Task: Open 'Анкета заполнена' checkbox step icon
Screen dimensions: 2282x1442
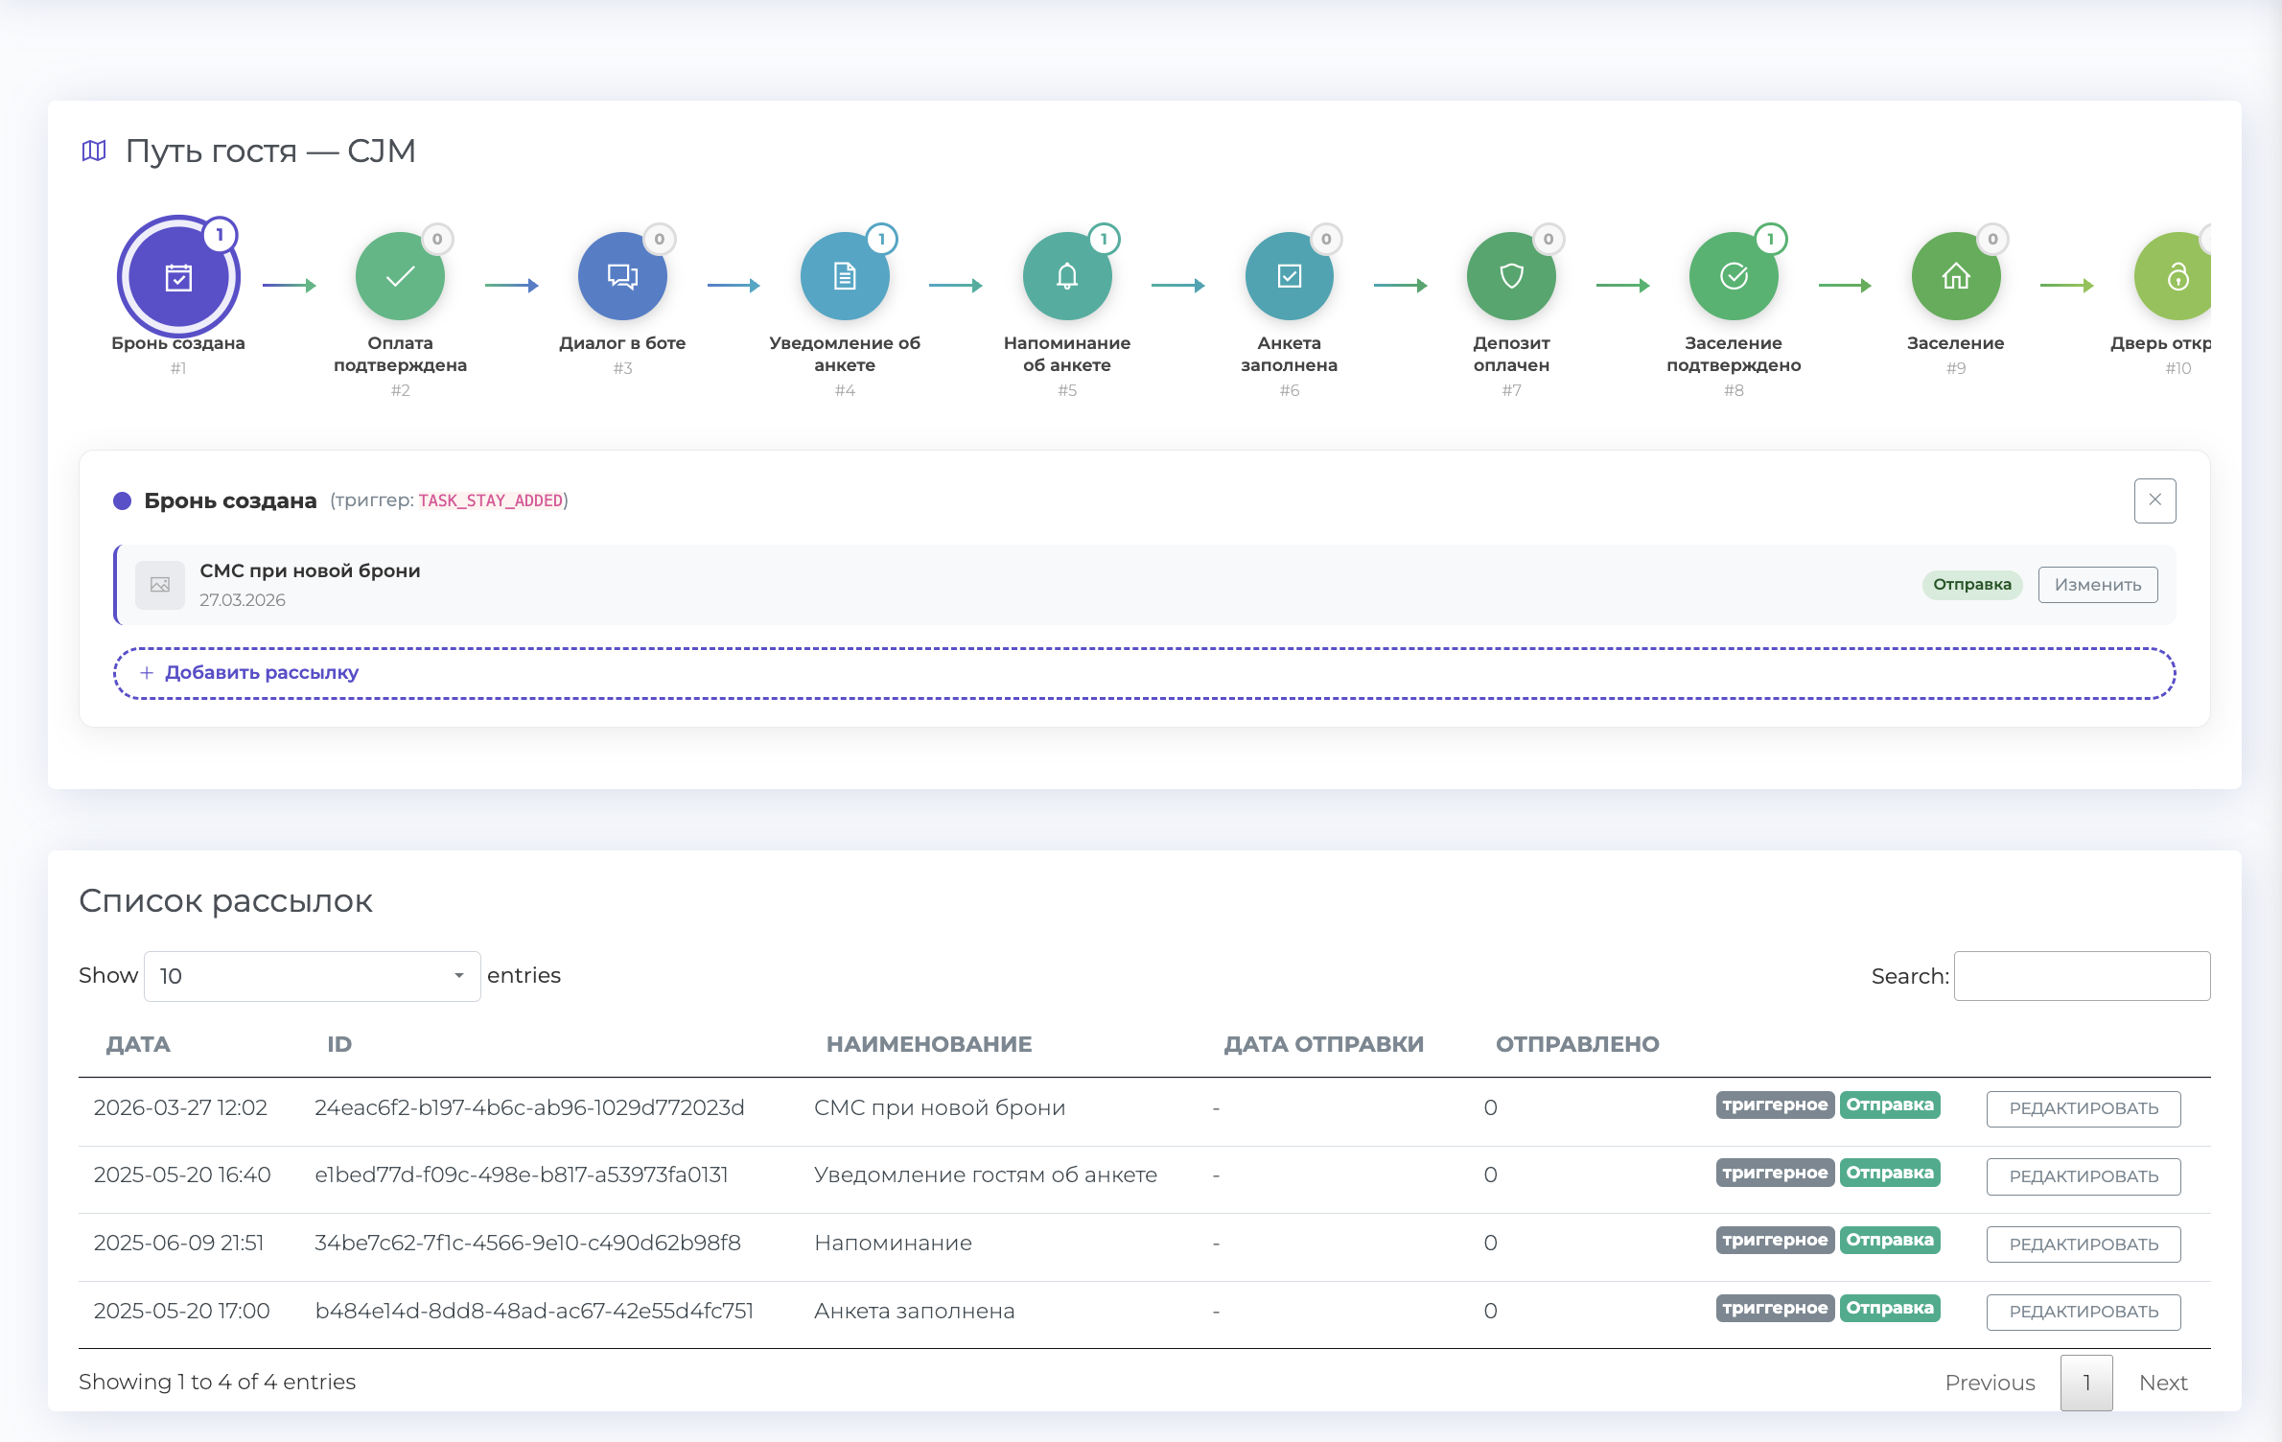Action: click(x=1290, y=277)
